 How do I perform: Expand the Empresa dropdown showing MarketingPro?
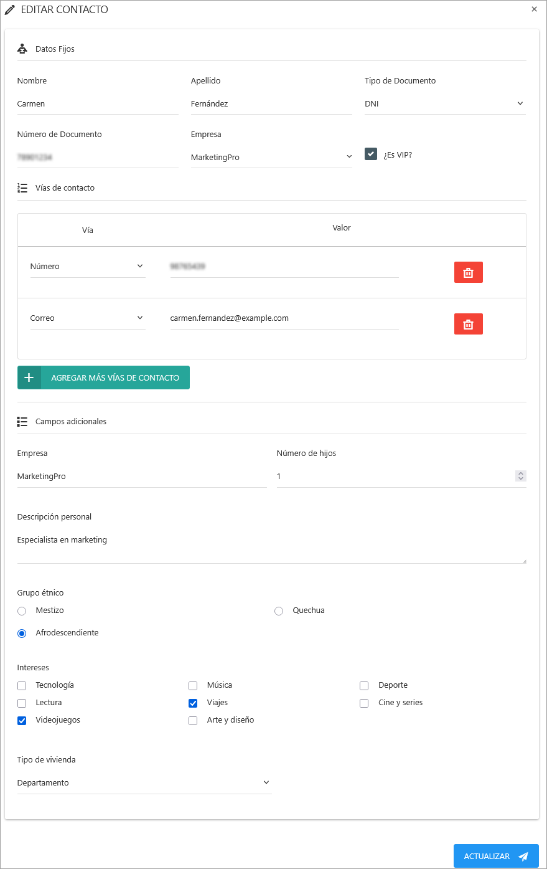tap(271, 158)
